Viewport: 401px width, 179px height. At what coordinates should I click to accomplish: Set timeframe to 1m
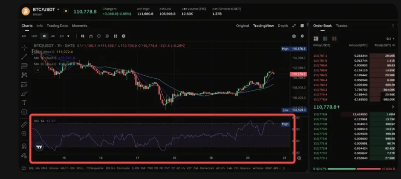[24, 36]
